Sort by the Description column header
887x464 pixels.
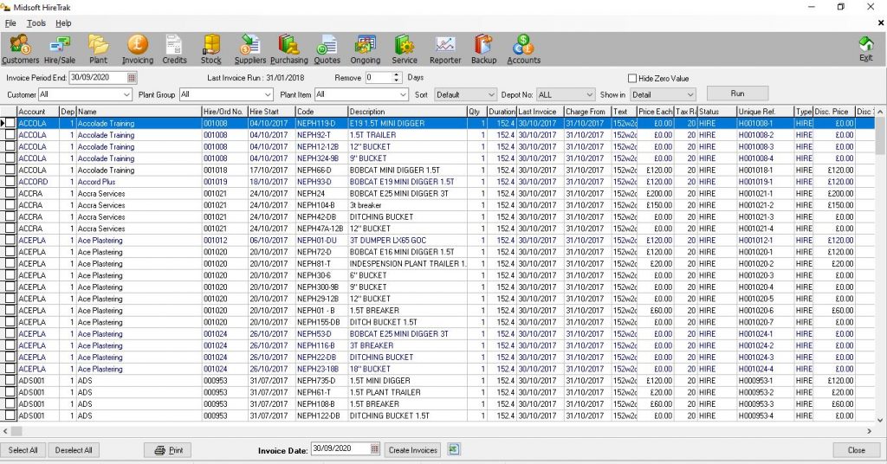pyautogui.click(x=407, y=112)
